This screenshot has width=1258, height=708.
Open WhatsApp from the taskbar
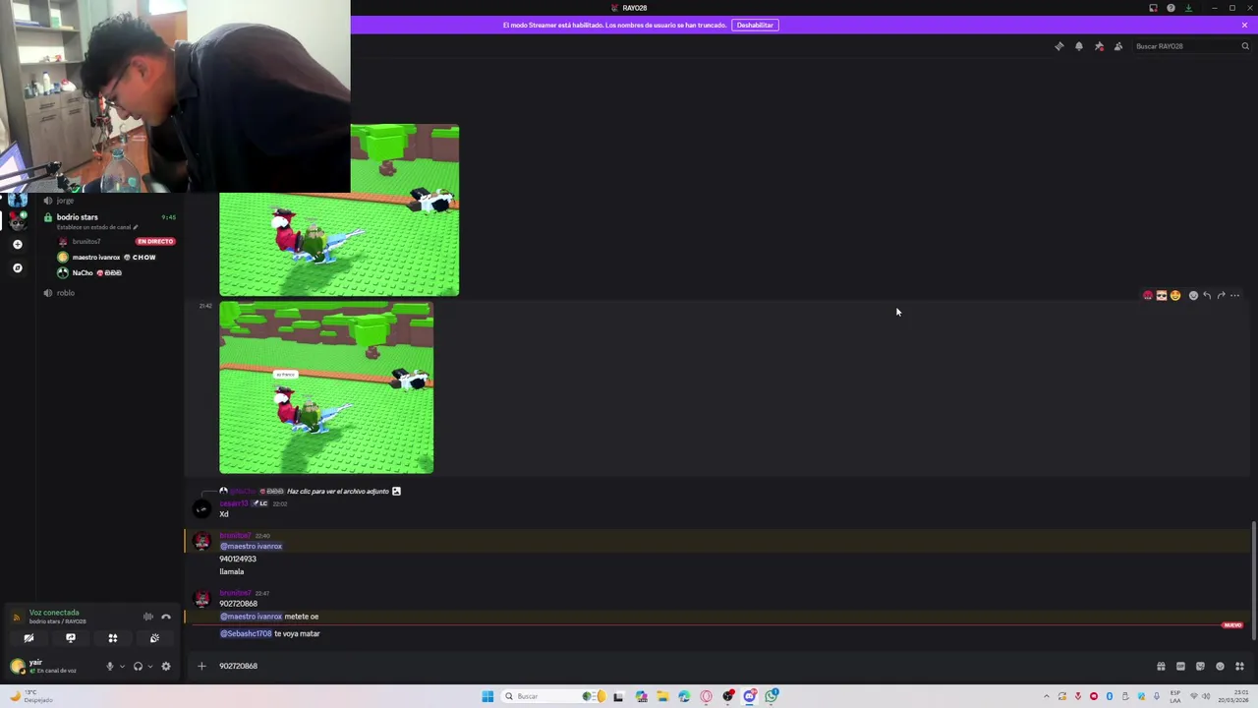tap(772, 696)
